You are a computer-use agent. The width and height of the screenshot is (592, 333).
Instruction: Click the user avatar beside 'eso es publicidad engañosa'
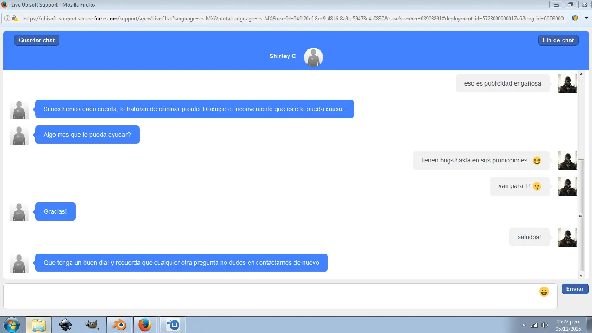[567, 83]
